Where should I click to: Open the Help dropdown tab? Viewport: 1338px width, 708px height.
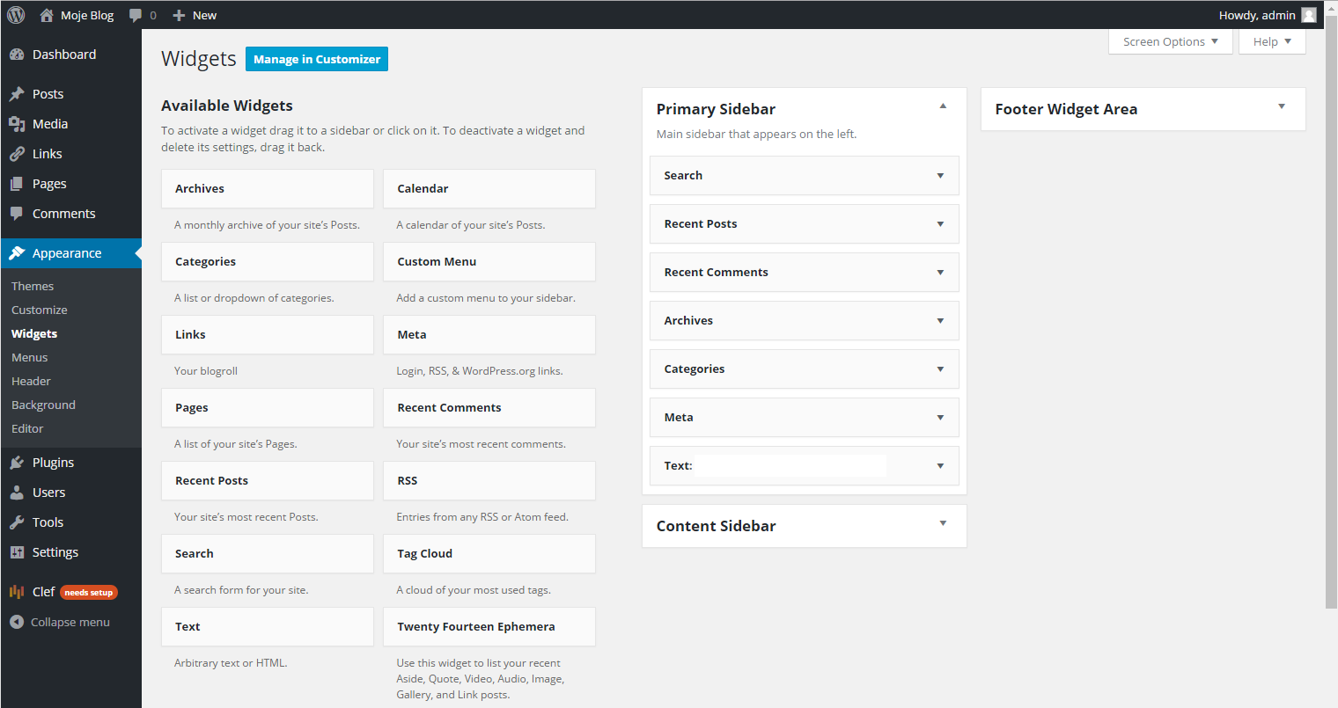tap(1272, 41)
